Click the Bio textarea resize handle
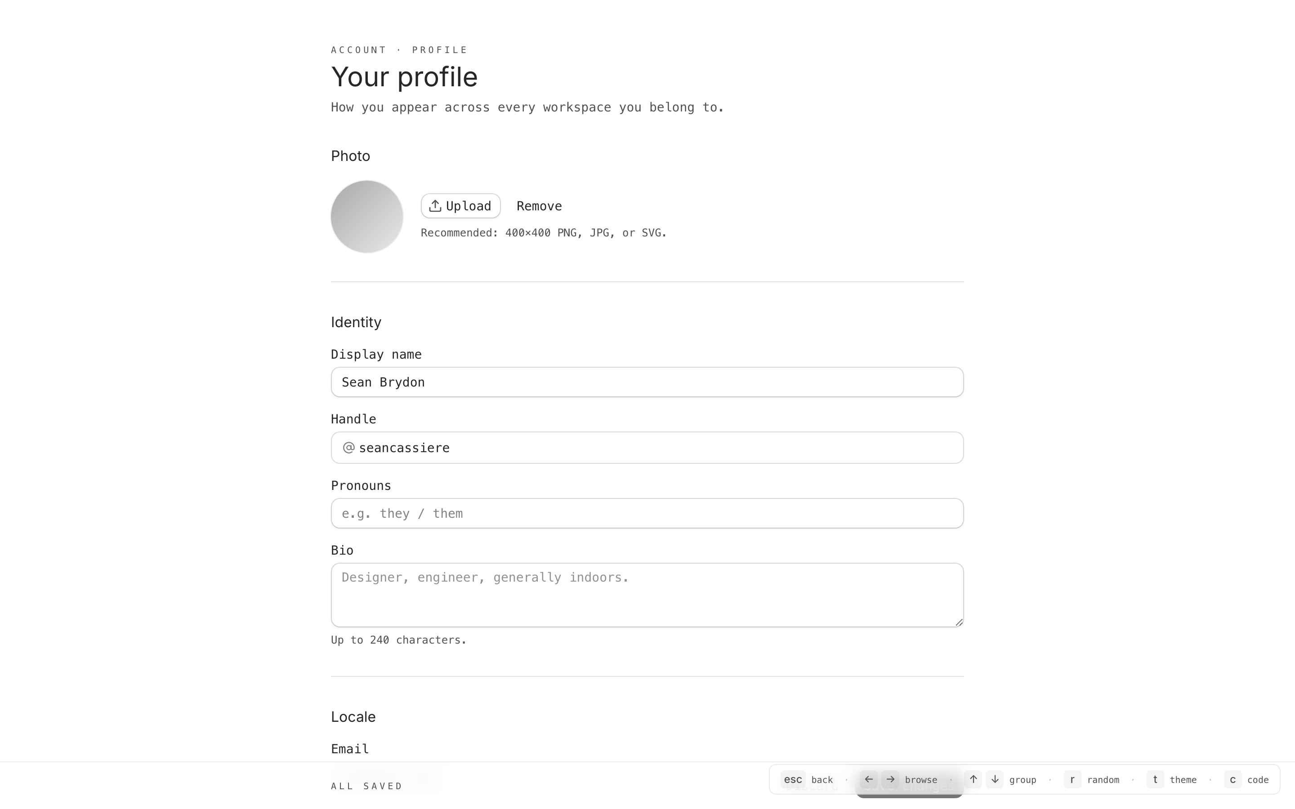 pyautogui.click(x=958, y=622)
